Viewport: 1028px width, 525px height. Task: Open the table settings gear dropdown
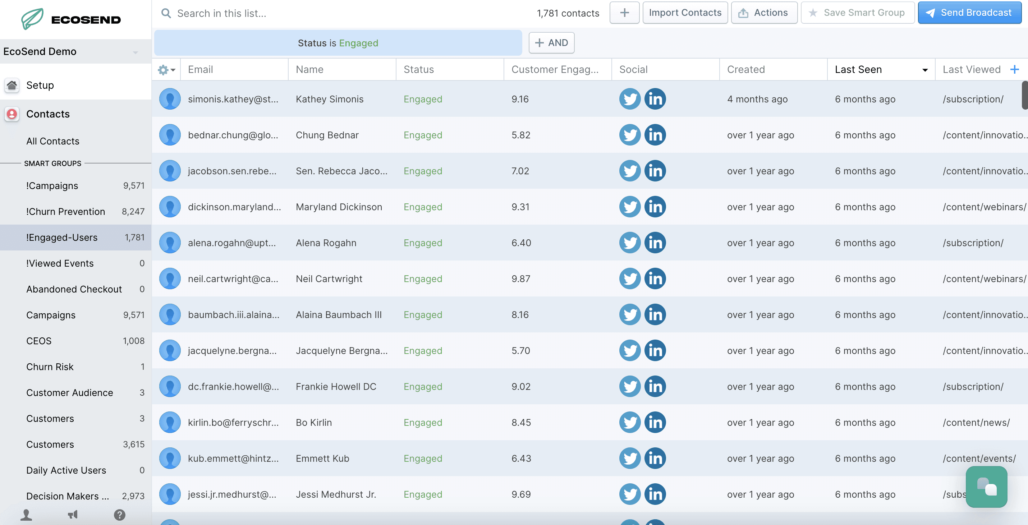pyautogui.click(x=166, y=70)
